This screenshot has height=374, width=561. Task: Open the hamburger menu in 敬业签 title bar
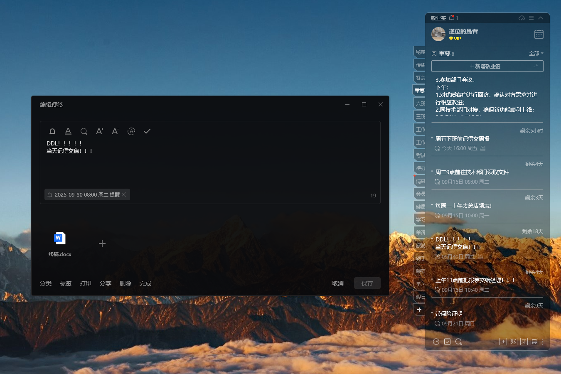[x=531, y=18]
